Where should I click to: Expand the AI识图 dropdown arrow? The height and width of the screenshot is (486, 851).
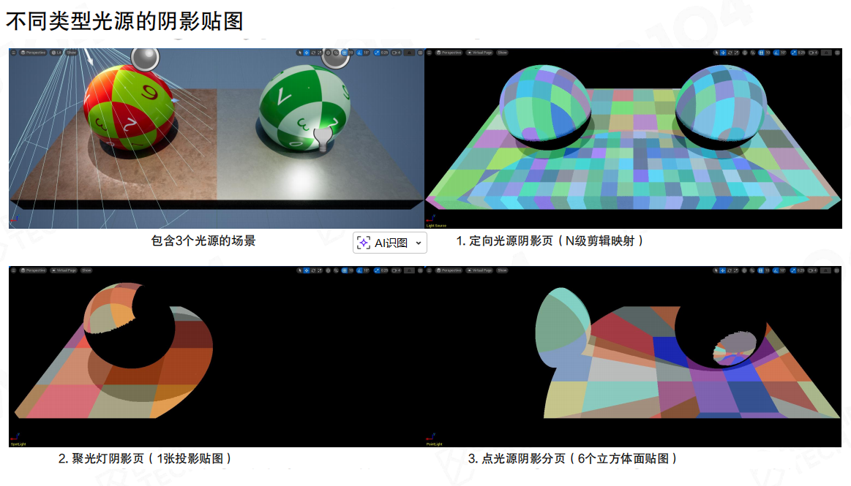tap(419, 243)
